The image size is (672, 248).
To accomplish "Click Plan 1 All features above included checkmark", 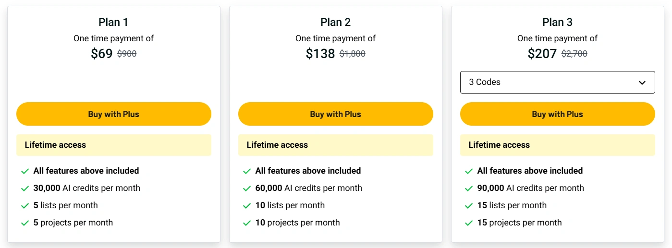I will click(x=25, y=171).
